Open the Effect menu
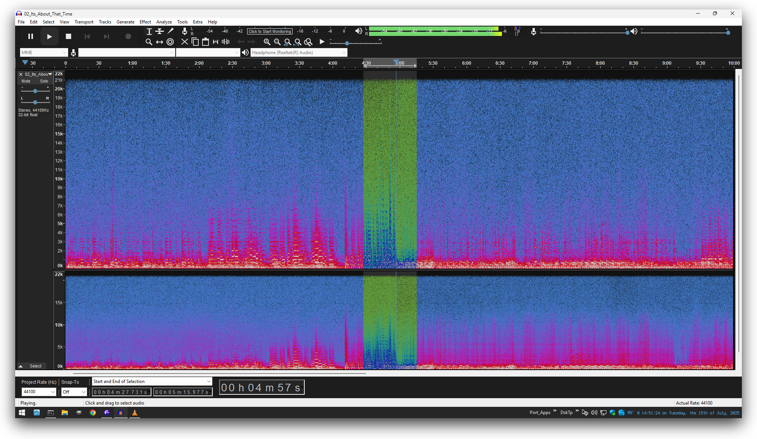This screenshot has height=439, width=757. click(145, 22)
